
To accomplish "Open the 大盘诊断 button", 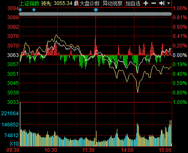I will coord(90,3).
